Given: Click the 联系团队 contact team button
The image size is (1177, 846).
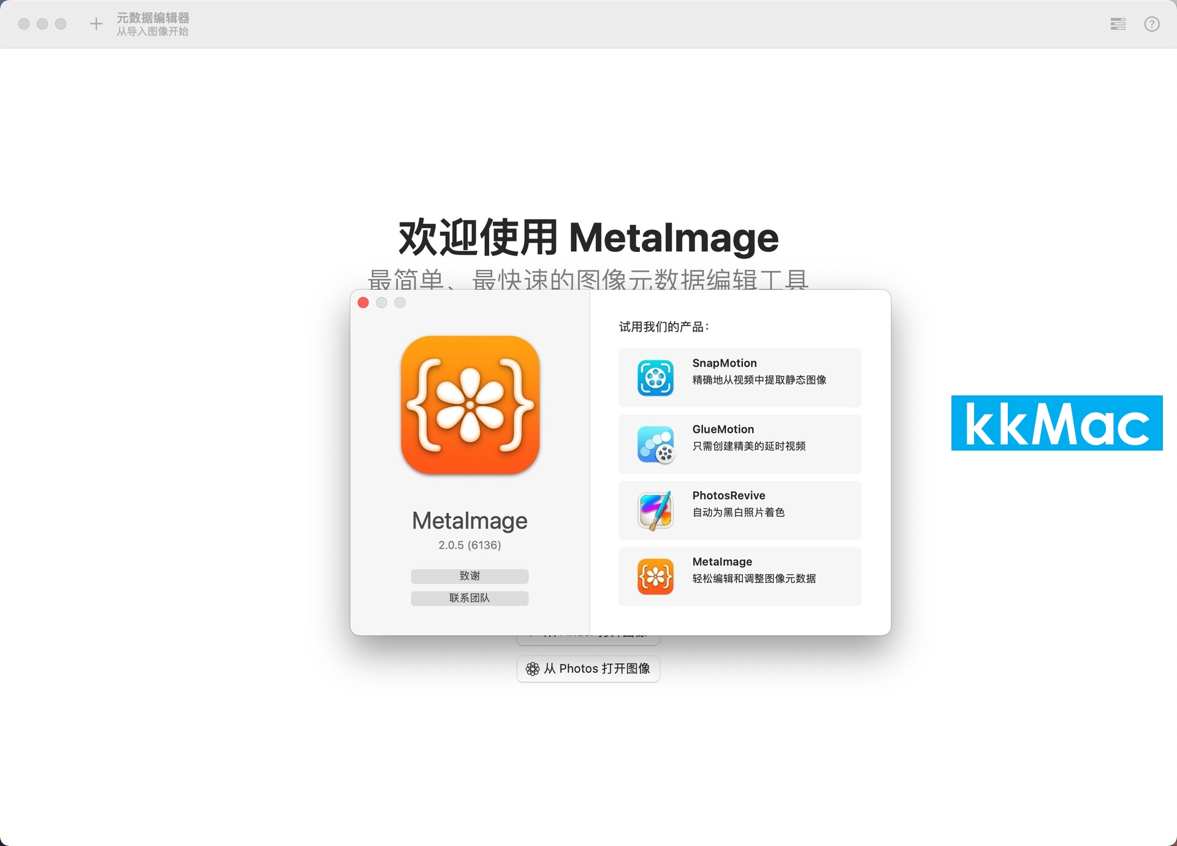Looking at the screenshot, I should pyautogui.click(x=470, y=598).
